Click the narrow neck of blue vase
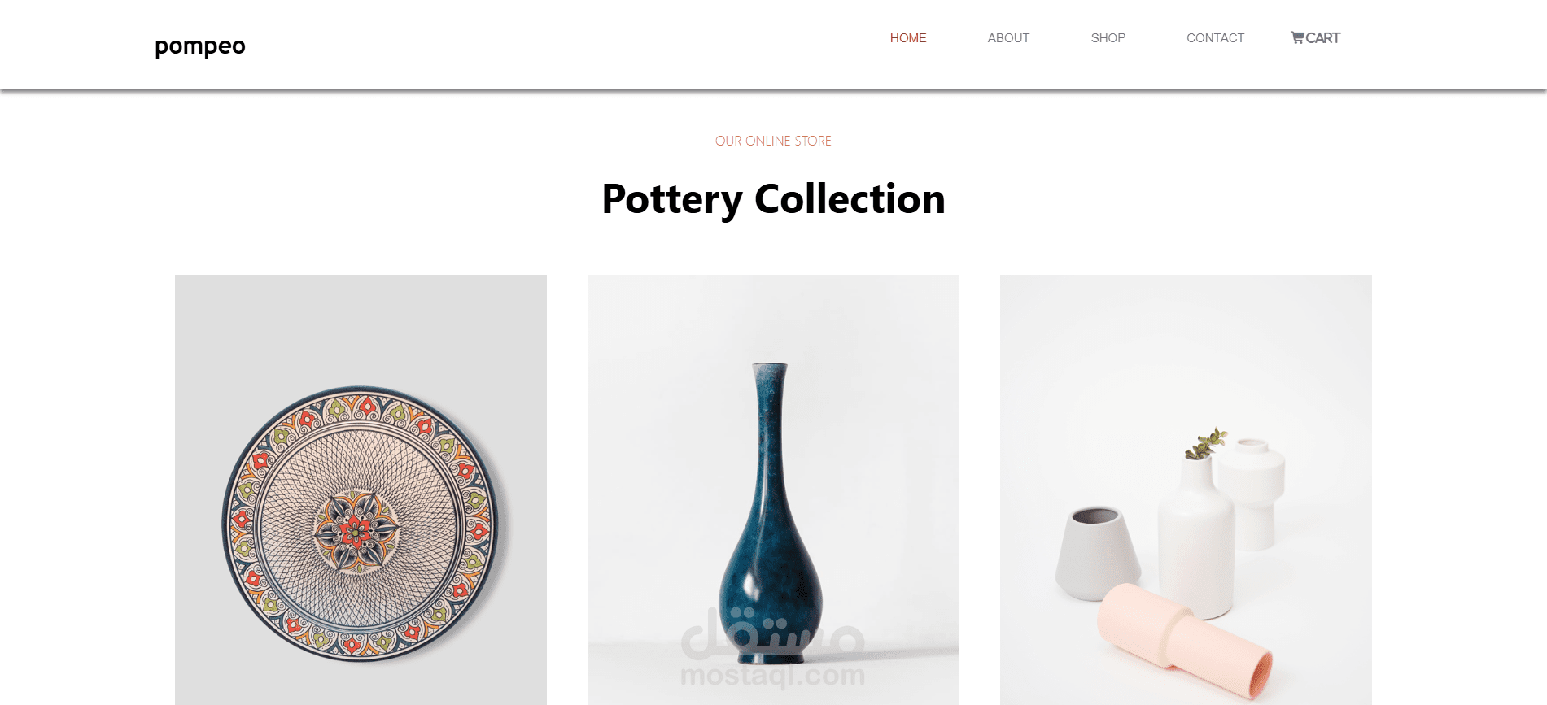Image resolution: width=1547 pixels, height=705 pixels. click(770, 431)
